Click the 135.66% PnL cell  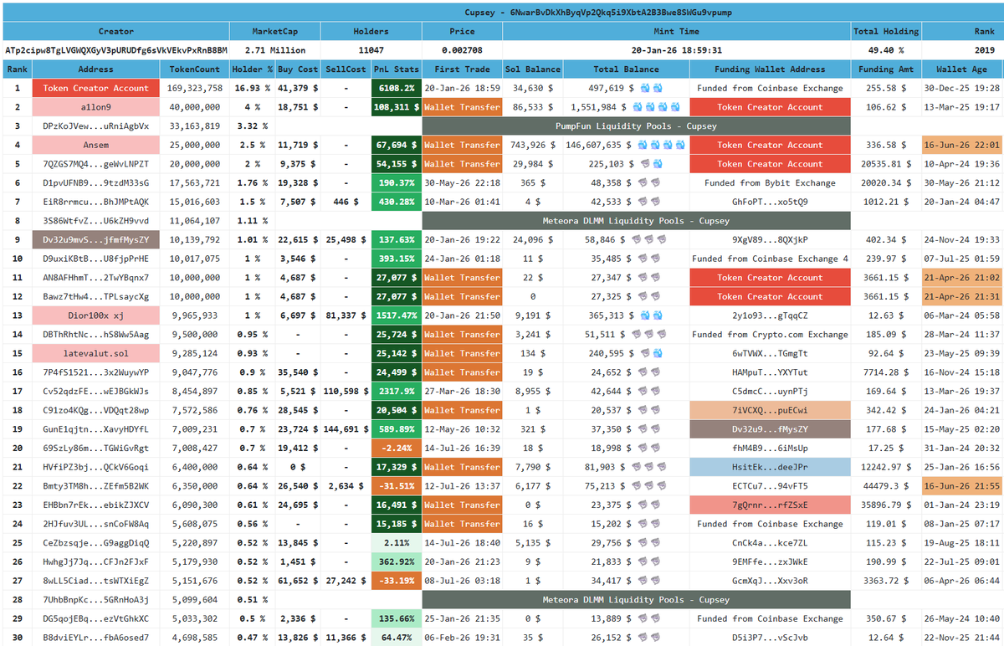point(396,618)
